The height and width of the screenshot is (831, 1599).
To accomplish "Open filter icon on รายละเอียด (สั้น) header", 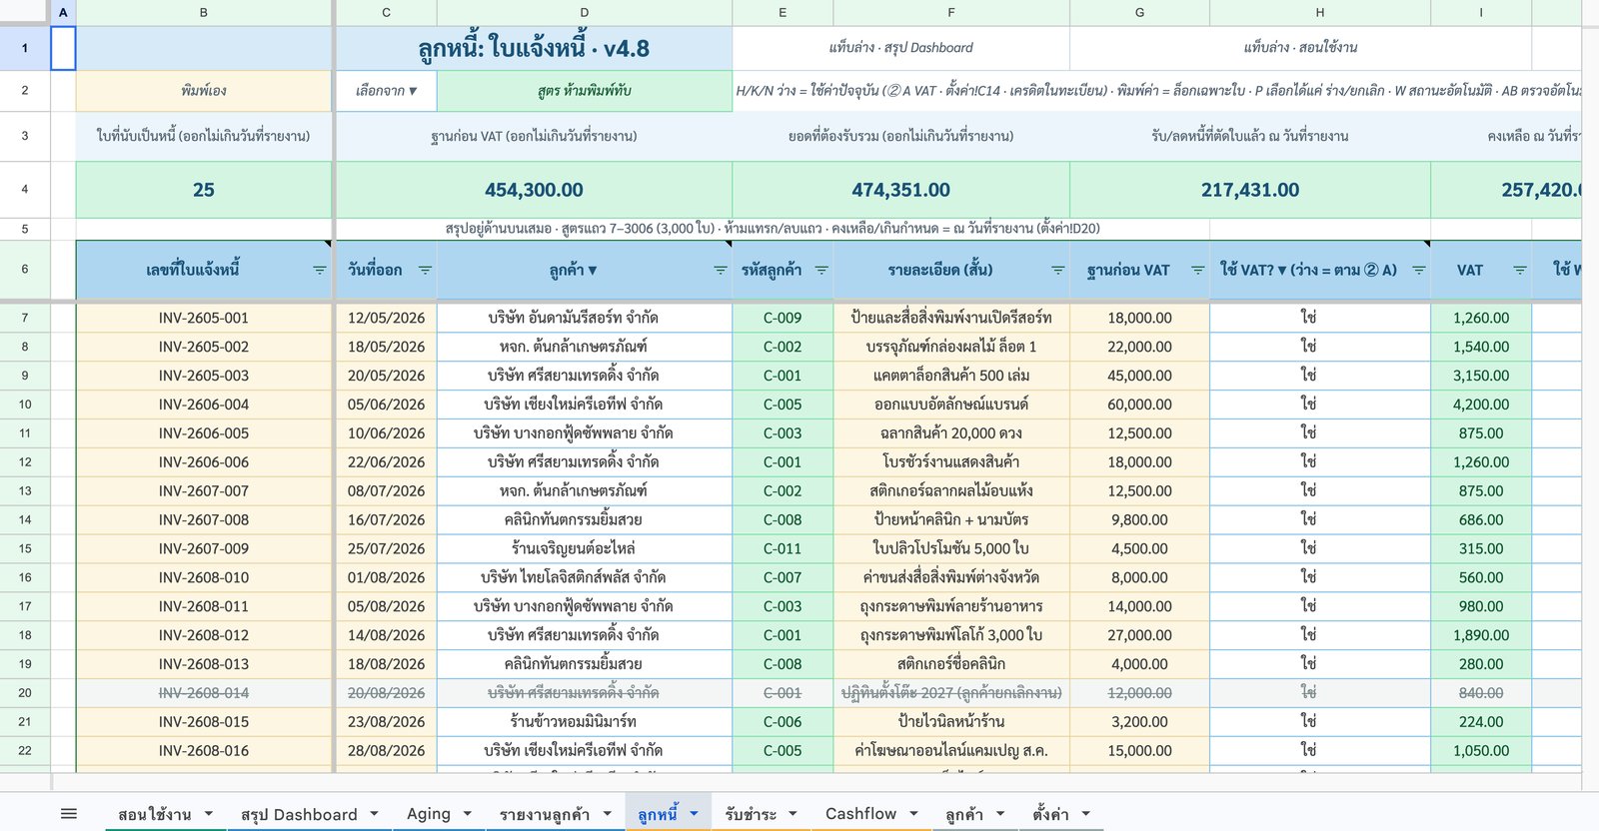I will click(x=1058, y=270).
